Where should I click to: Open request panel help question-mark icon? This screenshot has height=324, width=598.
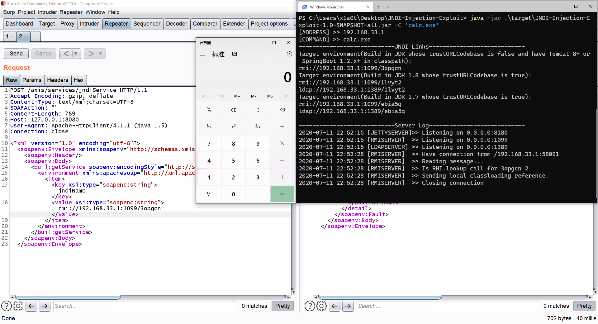coord(7,306)
